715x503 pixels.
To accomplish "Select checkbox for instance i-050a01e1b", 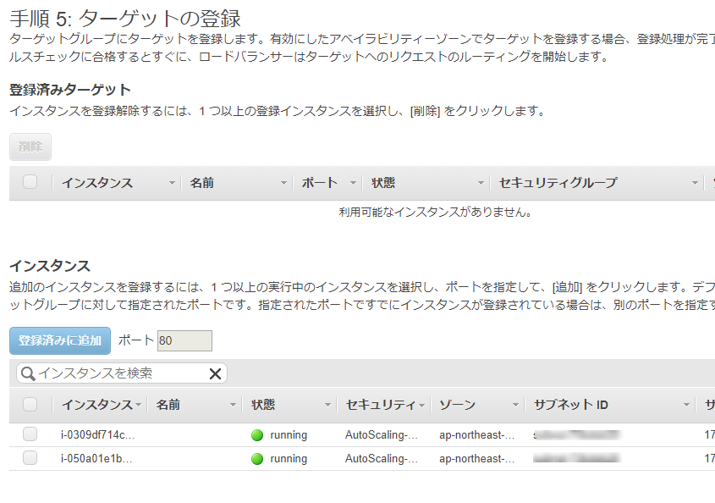I will [x=30, y=458].
